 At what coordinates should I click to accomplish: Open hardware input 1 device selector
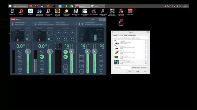(12, 24)
